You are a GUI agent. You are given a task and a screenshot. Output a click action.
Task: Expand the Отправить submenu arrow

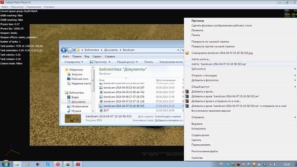click(x=295, y=117)
